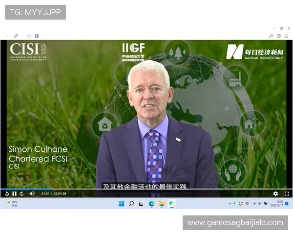293x235 pixels.
Task: Refresh the page with reload icon
Action: click(29, 36)
